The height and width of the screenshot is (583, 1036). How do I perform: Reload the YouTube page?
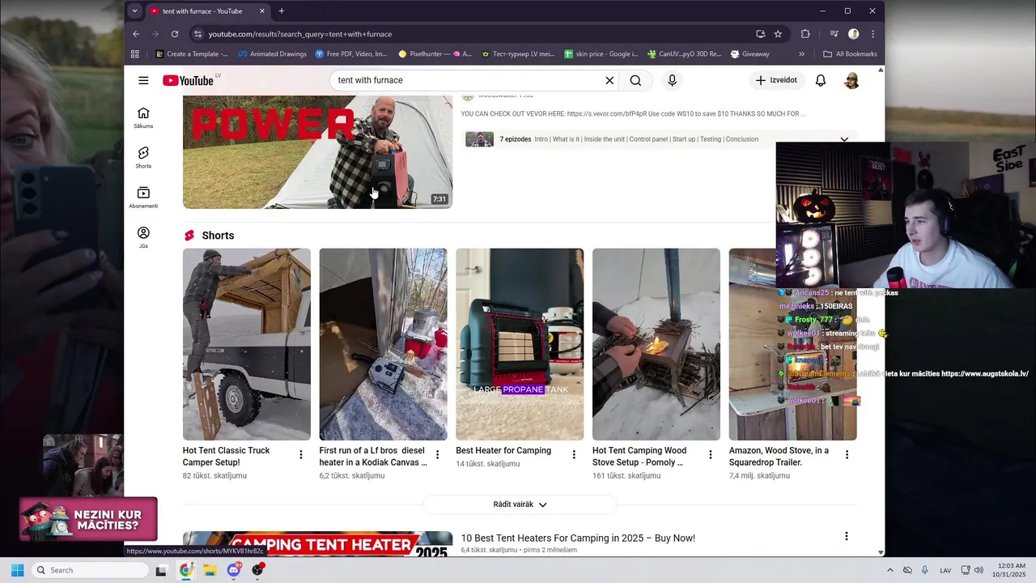(x=175, y=34)
